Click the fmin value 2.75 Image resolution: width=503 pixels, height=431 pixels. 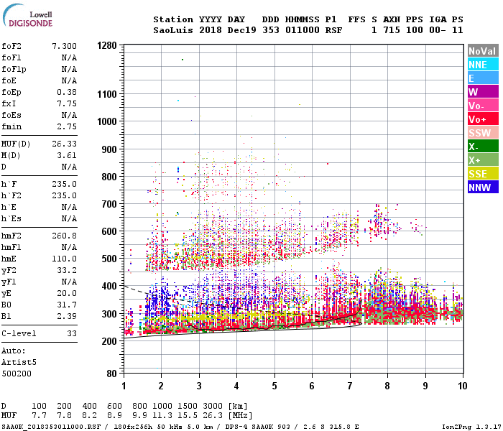click(x=67, y=126)
